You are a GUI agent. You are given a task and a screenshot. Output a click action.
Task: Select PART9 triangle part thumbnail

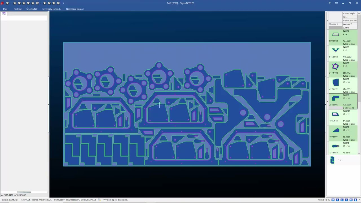pyautogui.click(x=335, y=130)
